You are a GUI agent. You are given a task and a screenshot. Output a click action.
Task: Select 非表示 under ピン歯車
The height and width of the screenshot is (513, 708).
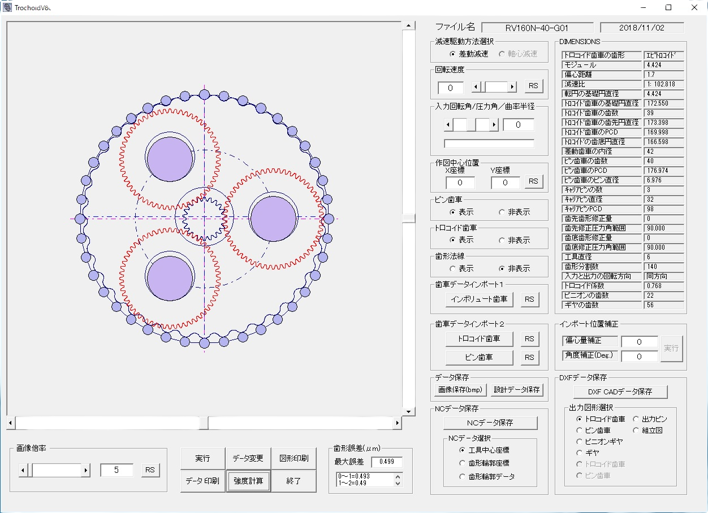tap(503, 212)
